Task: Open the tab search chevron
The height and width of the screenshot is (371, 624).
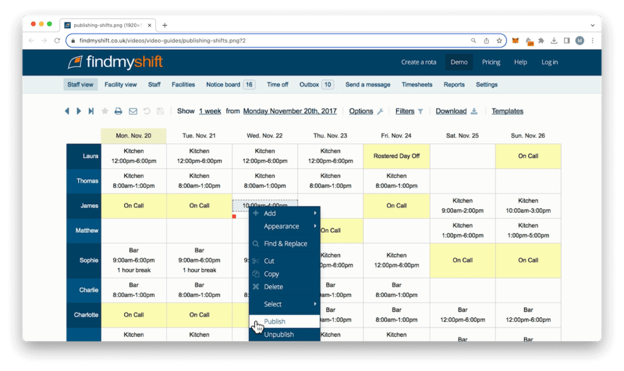Action: coord(592,25)
